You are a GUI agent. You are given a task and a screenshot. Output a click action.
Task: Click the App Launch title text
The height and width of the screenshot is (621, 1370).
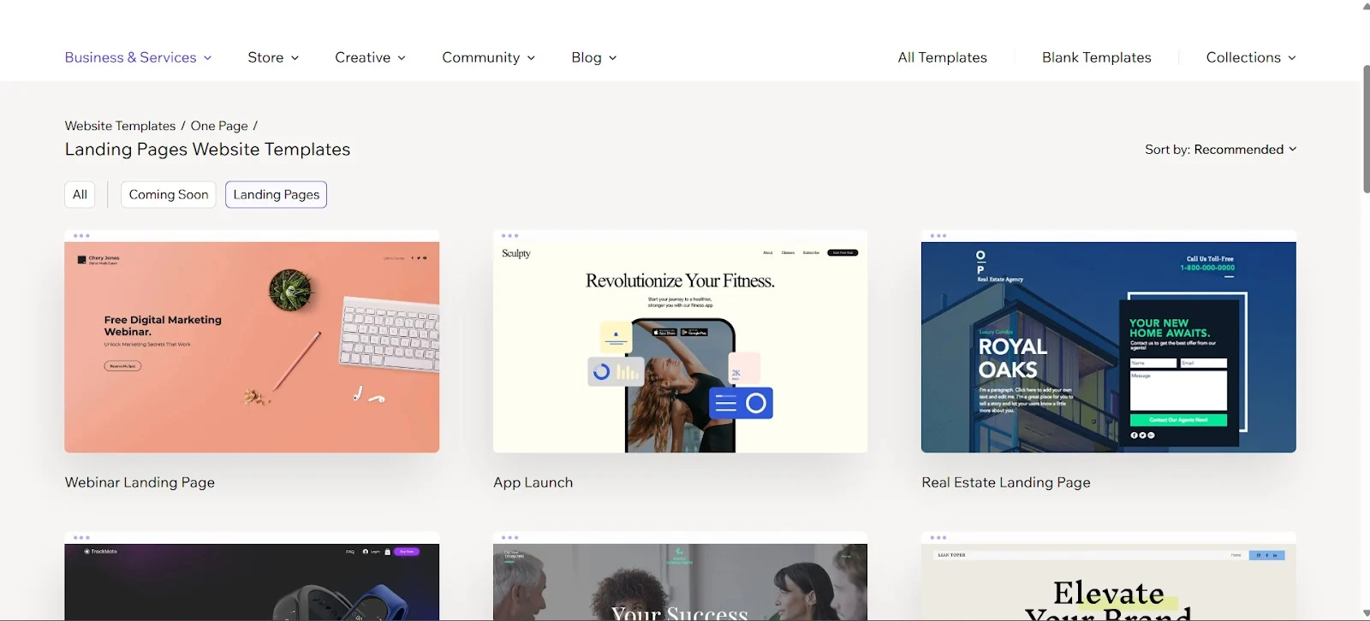point(533,482)
